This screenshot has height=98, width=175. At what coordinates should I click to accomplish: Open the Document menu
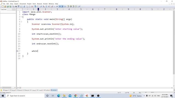click(x=23, y=4)
